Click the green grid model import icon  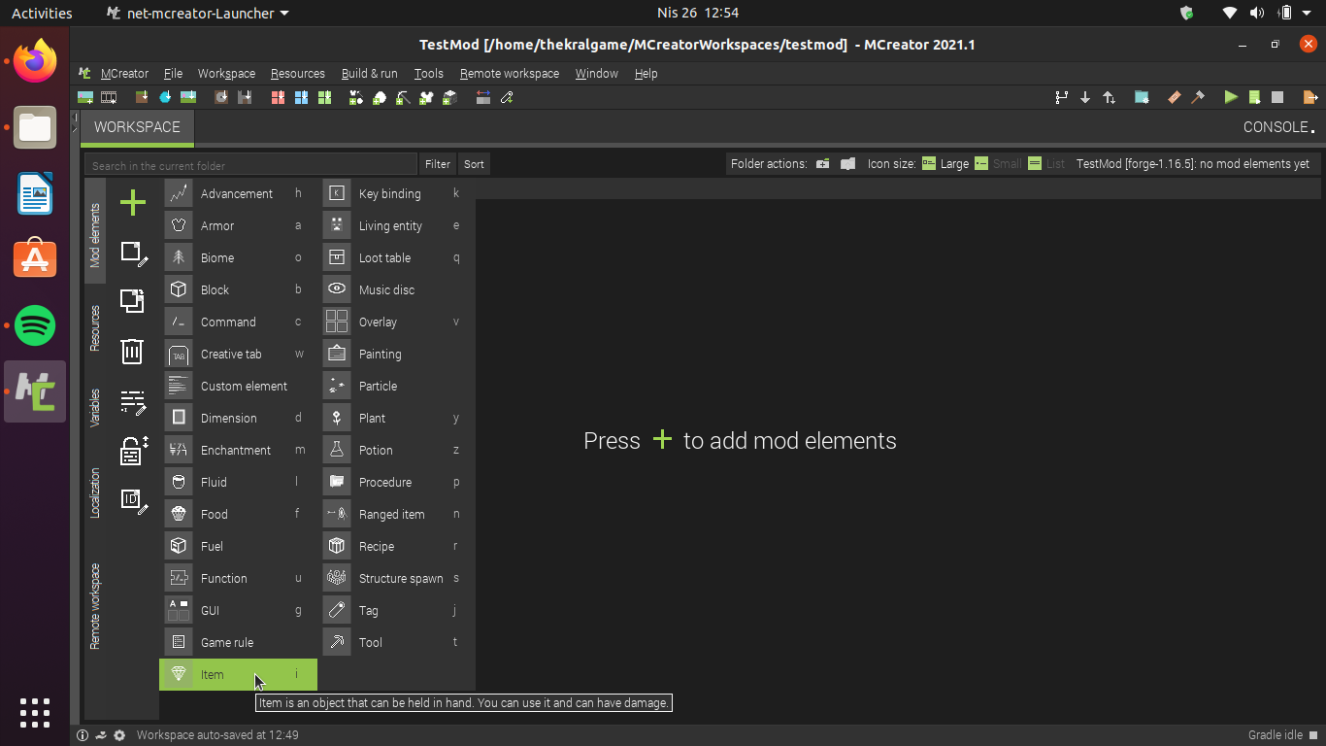tap(325, 97)
